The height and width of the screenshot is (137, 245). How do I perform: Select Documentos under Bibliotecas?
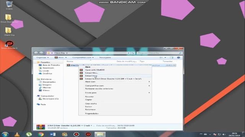[49, 82]
